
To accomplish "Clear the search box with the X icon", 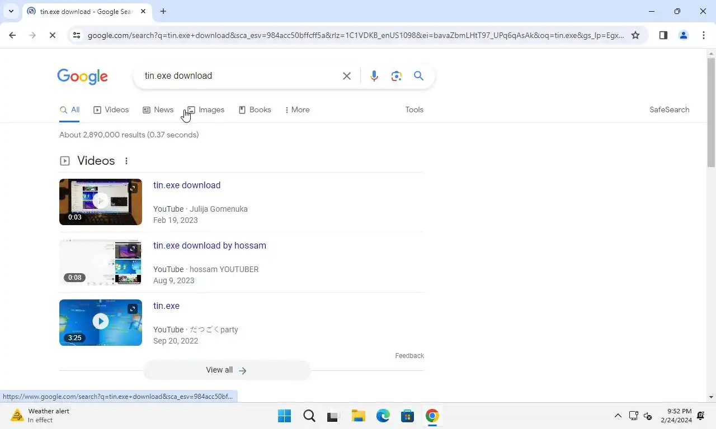I will tap(347, 76).
